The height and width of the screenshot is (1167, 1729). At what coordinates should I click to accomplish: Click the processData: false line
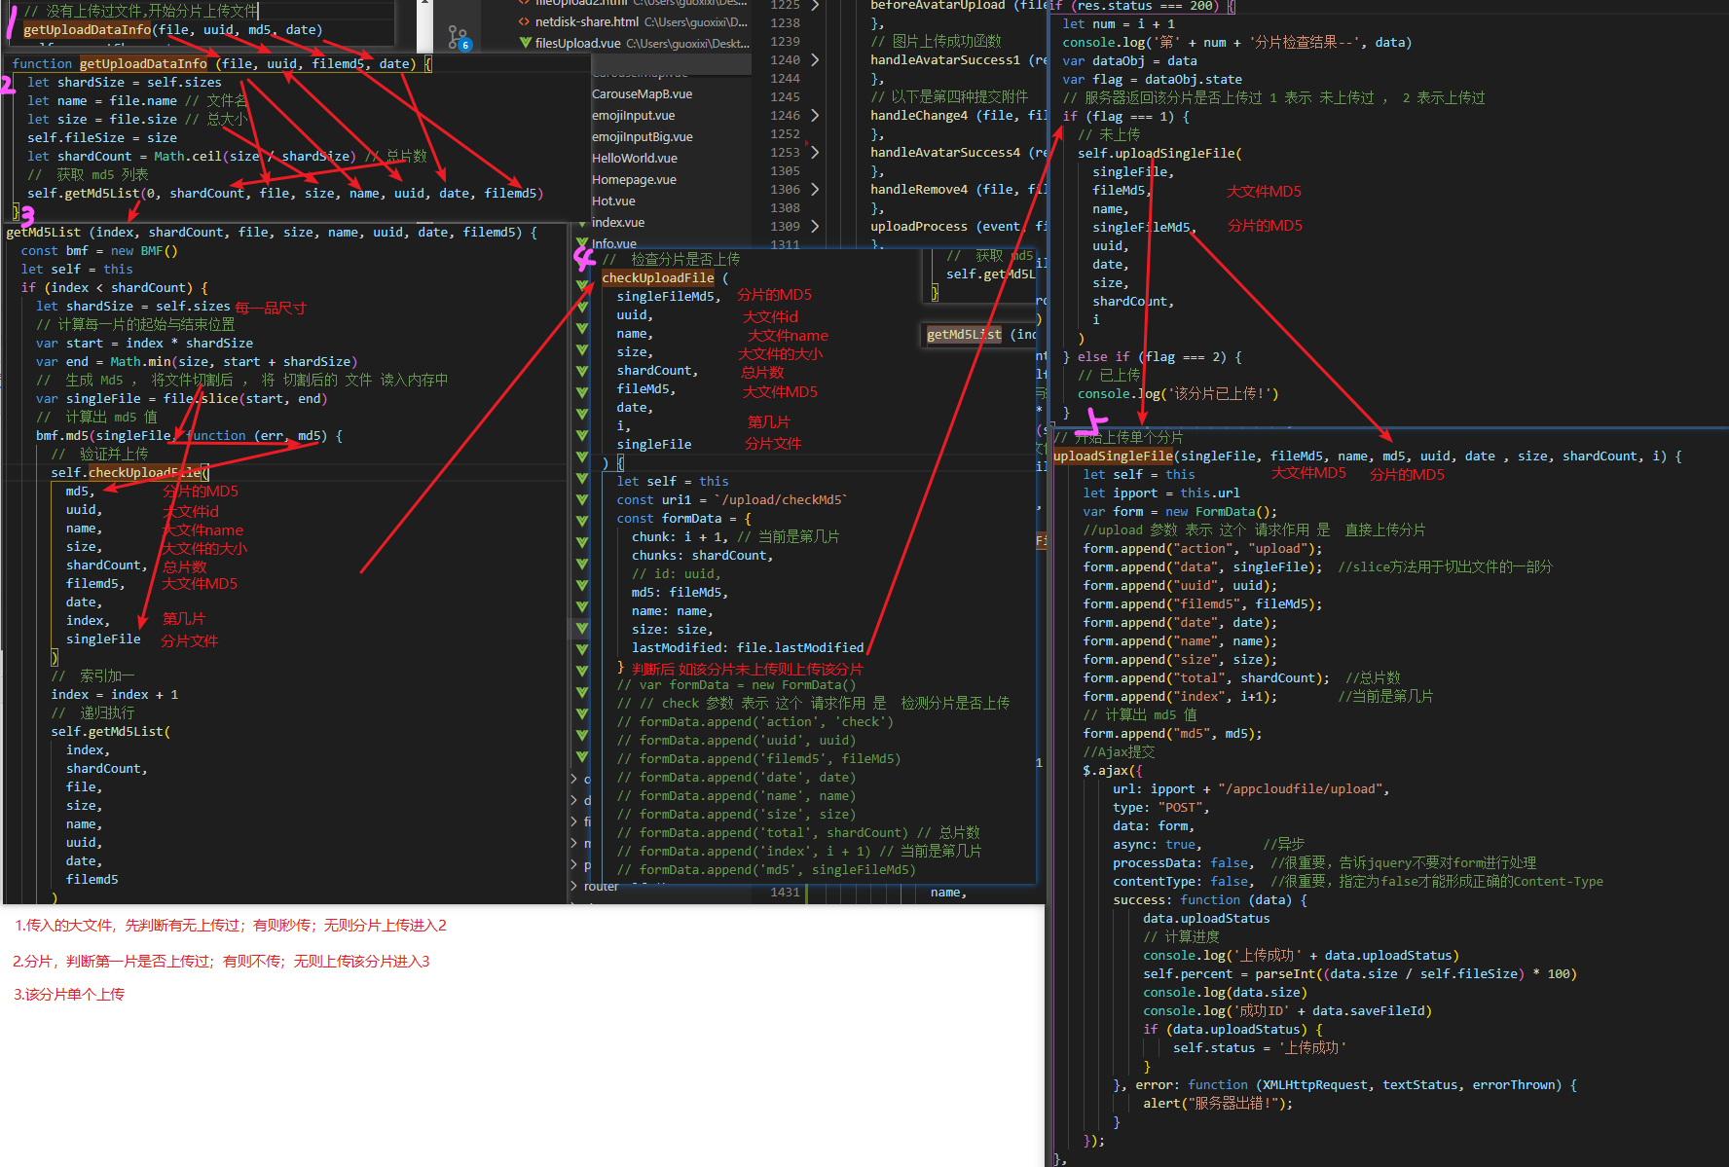(x=1183, y=862)
